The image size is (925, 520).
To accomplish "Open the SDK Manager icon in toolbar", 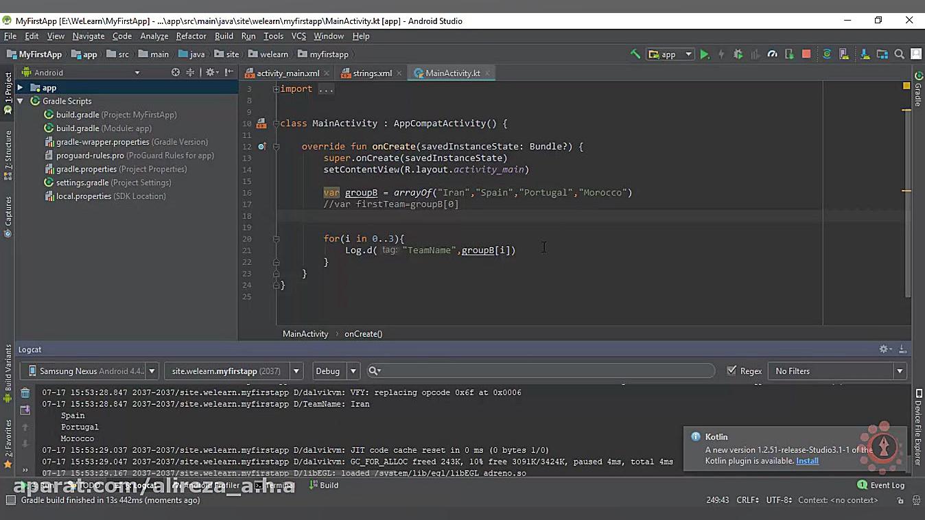I will (864, 54).
